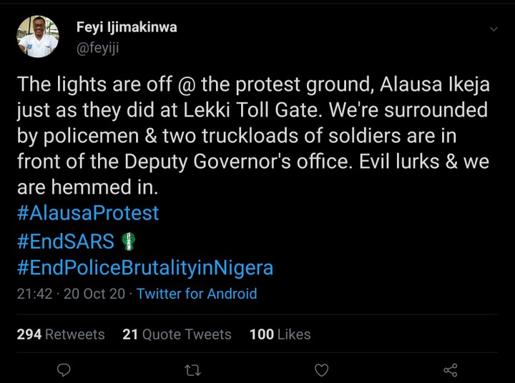Click the 21:42 · 20 Oct 20 timestamp
The width and height of the screenshot is (515, 383).
click(70, 294)
